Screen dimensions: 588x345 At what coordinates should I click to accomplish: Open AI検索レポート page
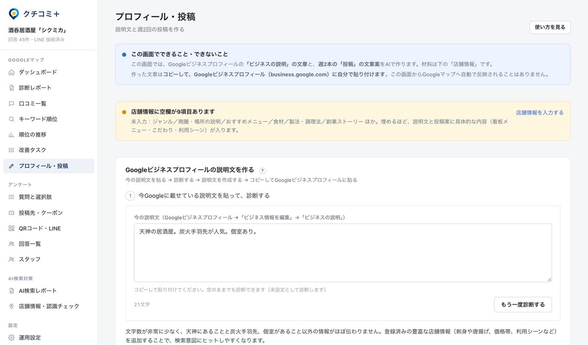(49, 291)
